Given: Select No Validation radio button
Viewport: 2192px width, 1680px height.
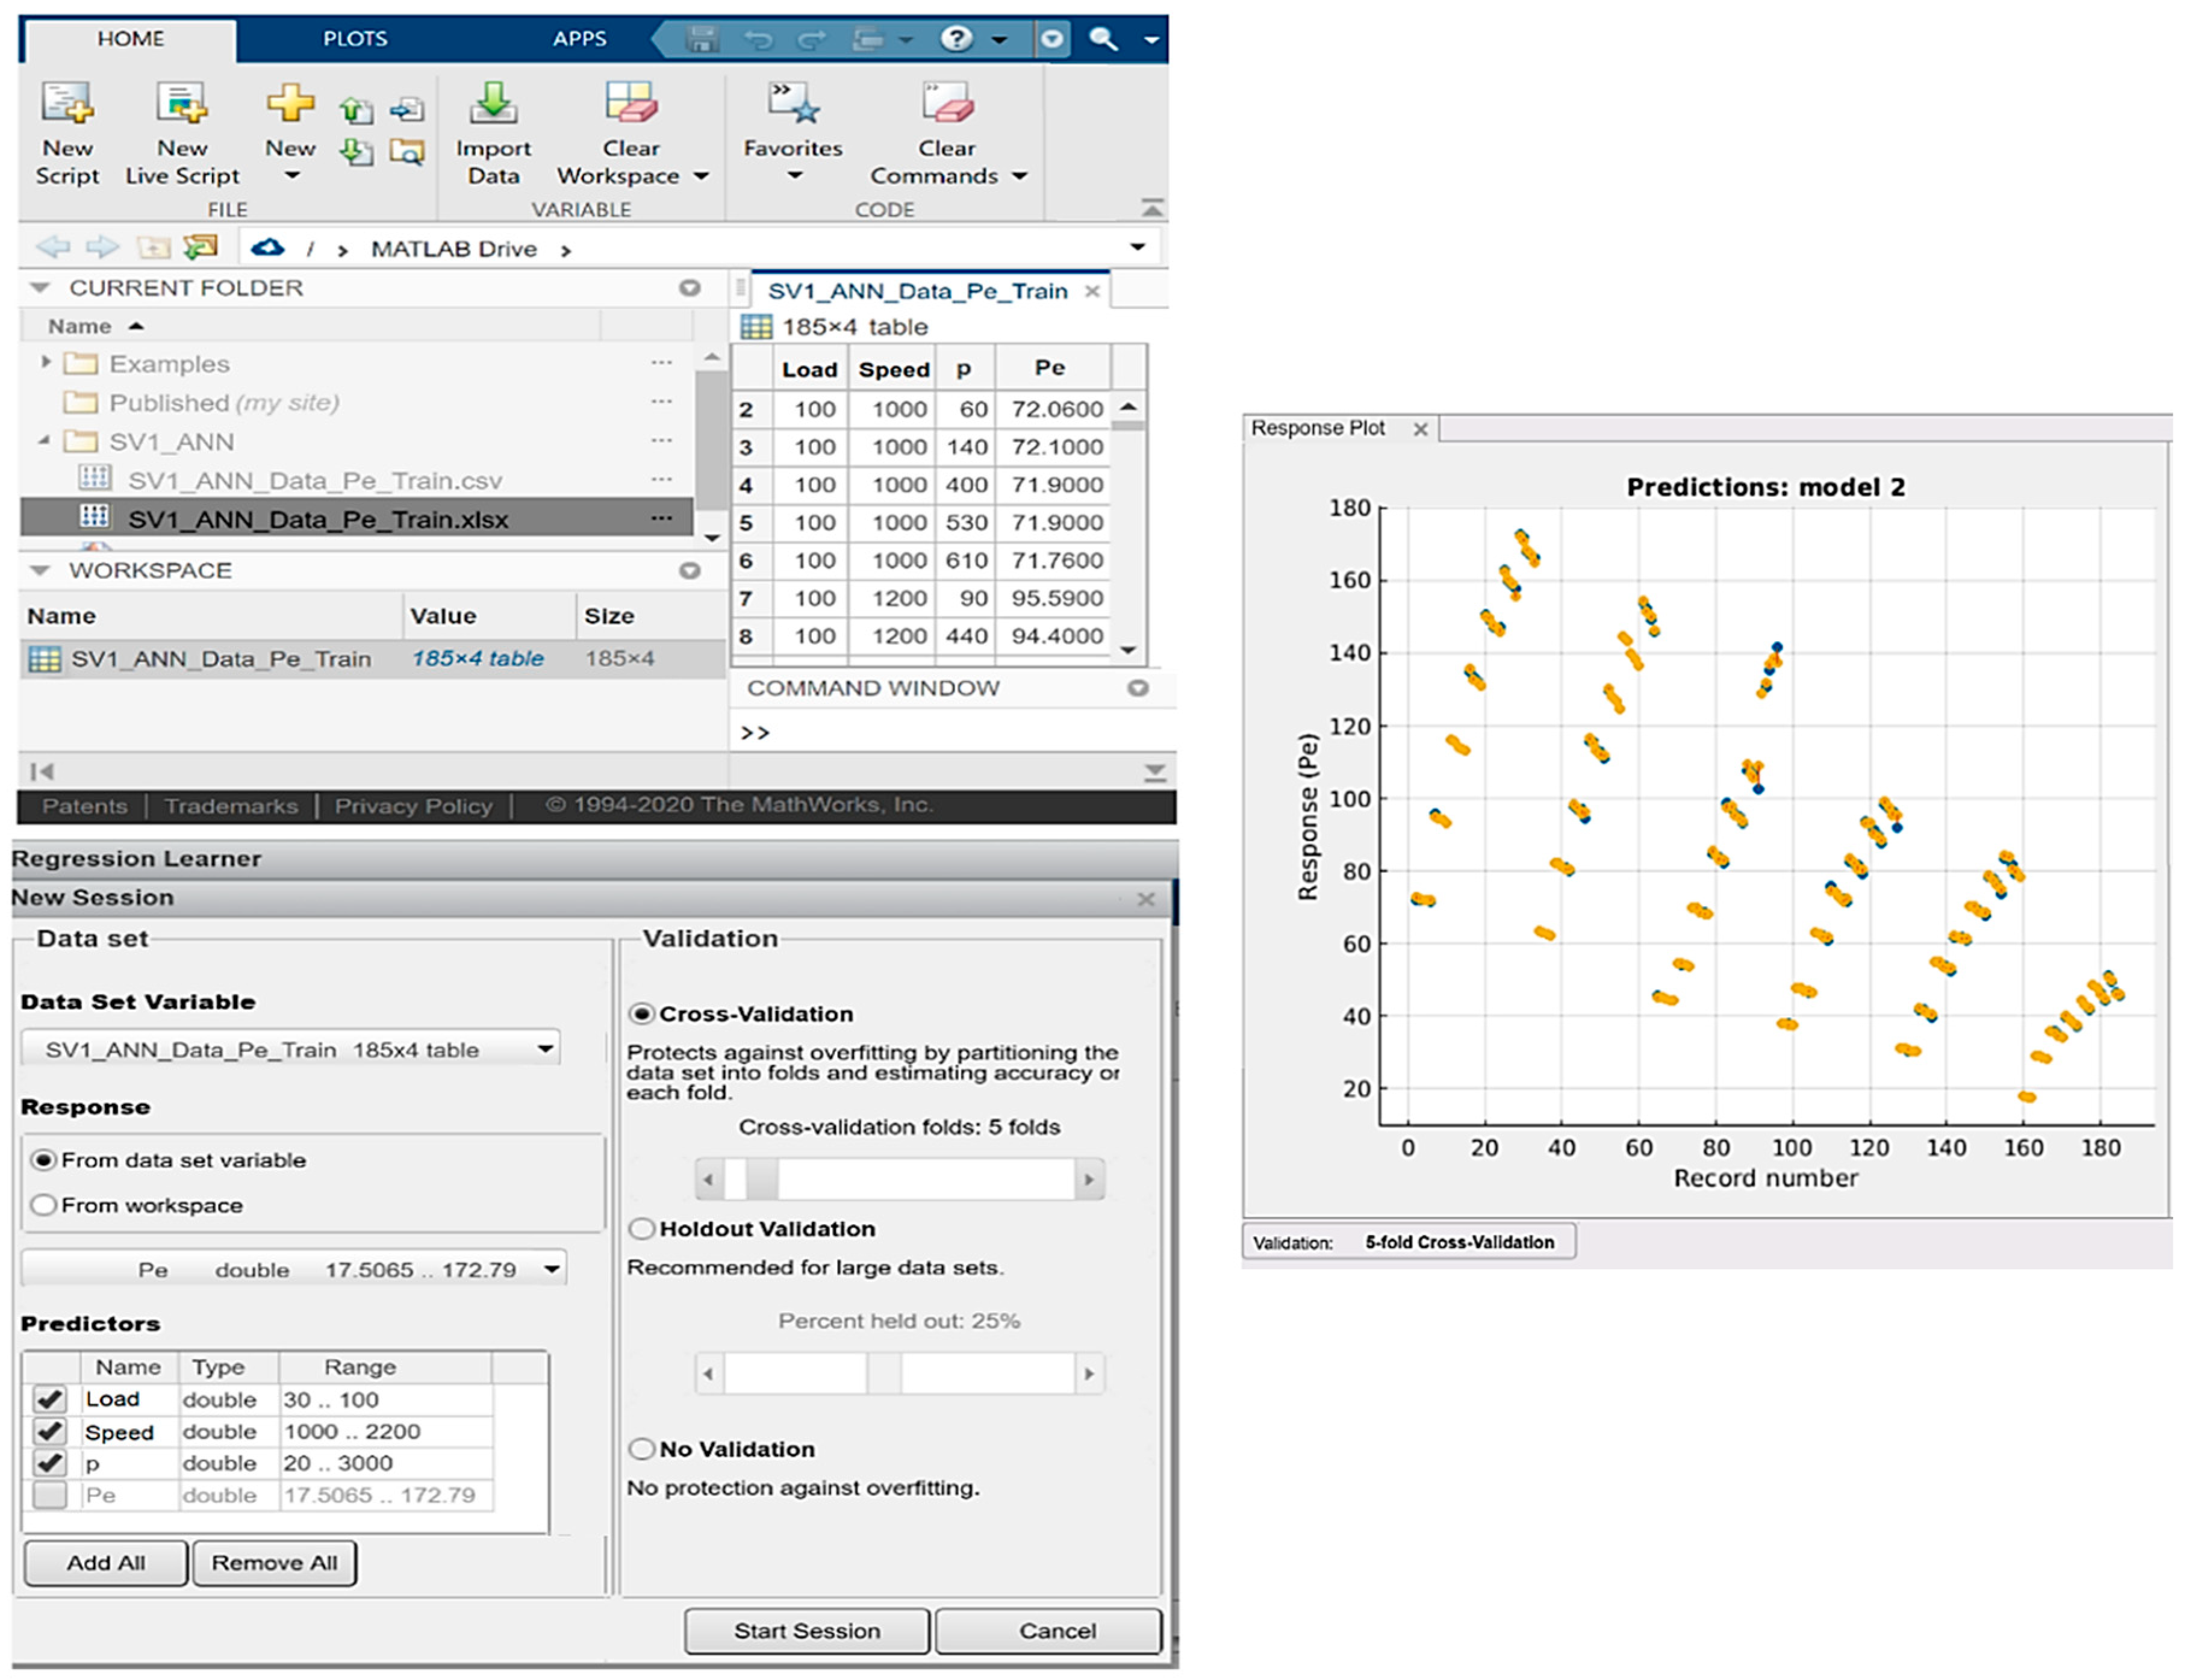Looking at the screenshot, I should tap(641, 1449).
